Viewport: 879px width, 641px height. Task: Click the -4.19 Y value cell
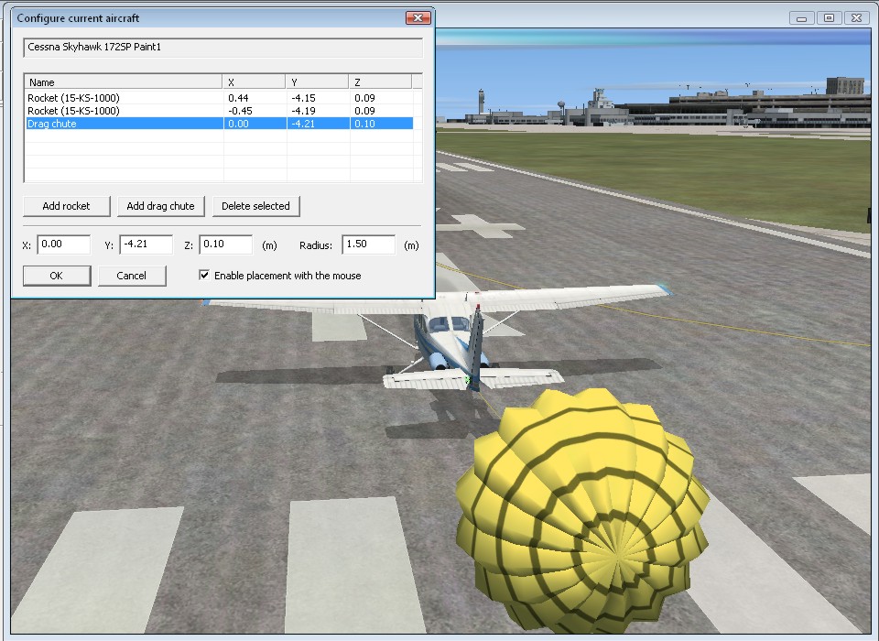pos(303,111)
